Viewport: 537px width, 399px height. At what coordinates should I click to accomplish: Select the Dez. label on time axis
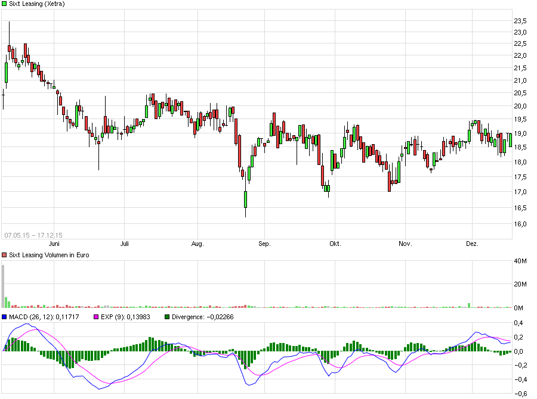(x=472, y=244)
